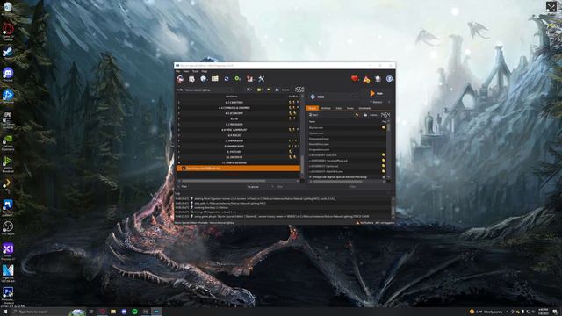Click the red heart Endorse icon
The height and width of the screenshot is (316, 562).
coord(355,79)
